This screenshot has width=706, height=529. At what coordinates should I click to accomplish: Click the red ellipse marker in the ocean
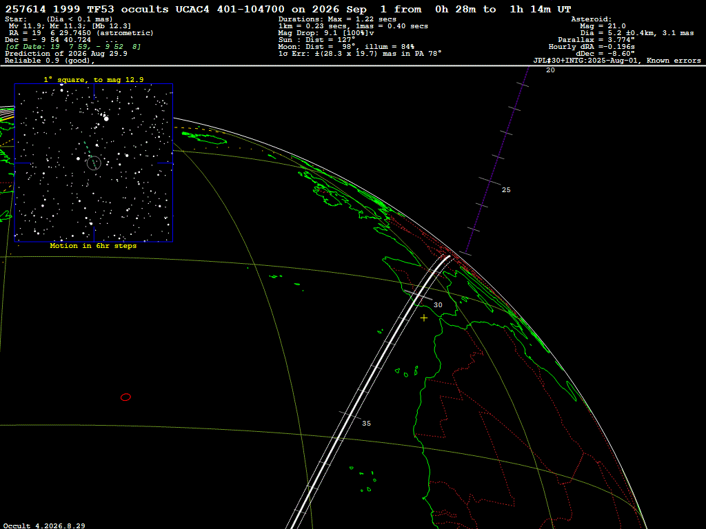click(x=125, y=397)
